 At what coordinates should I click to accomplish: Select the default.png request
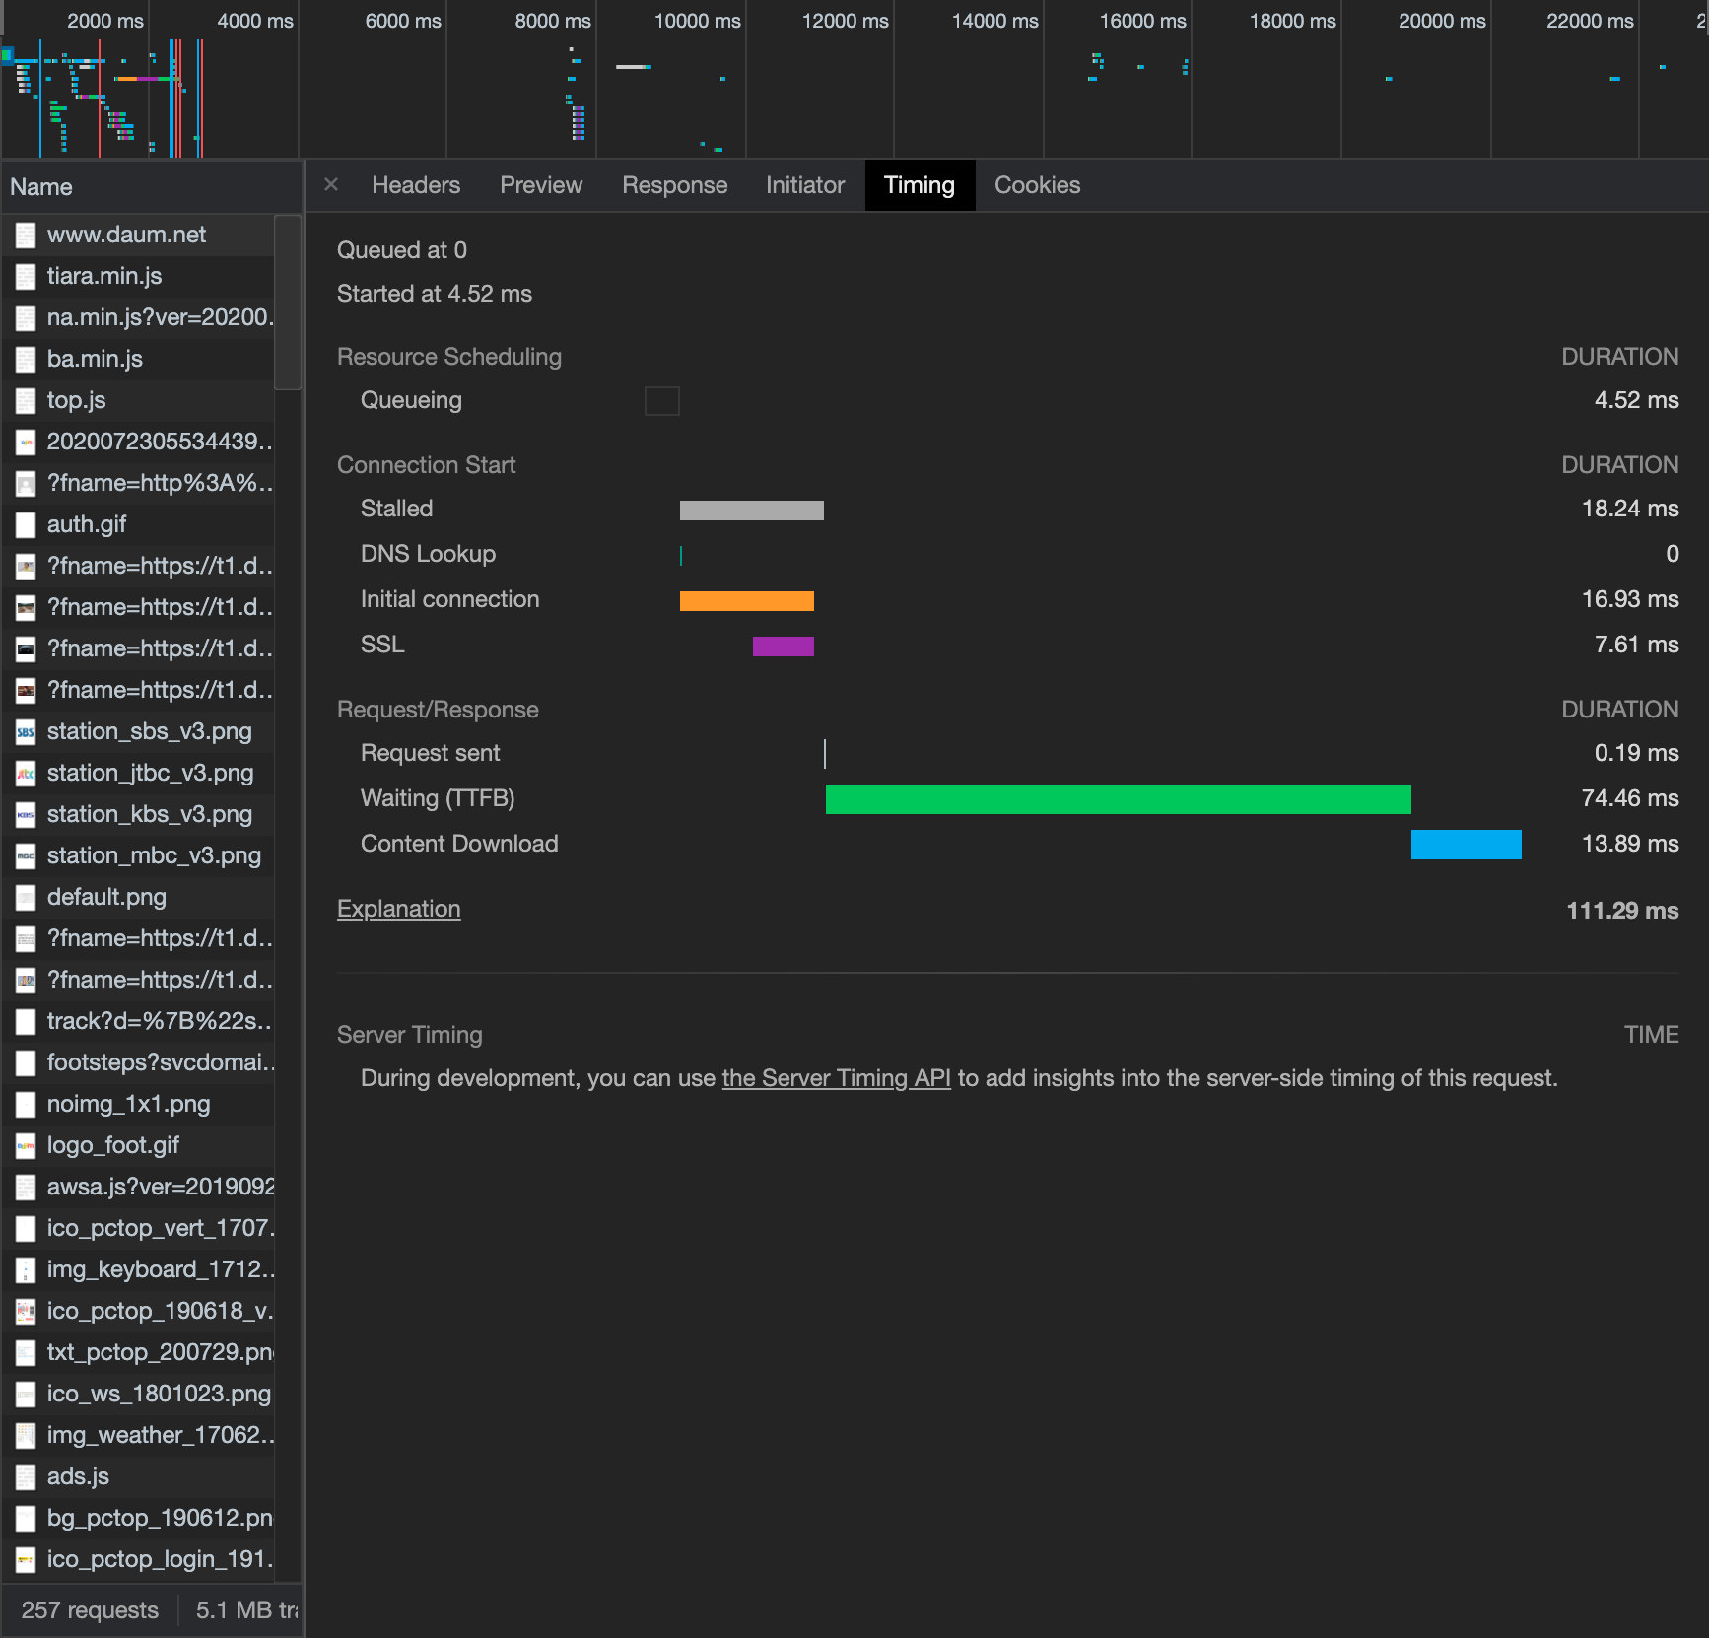[138, 897]
